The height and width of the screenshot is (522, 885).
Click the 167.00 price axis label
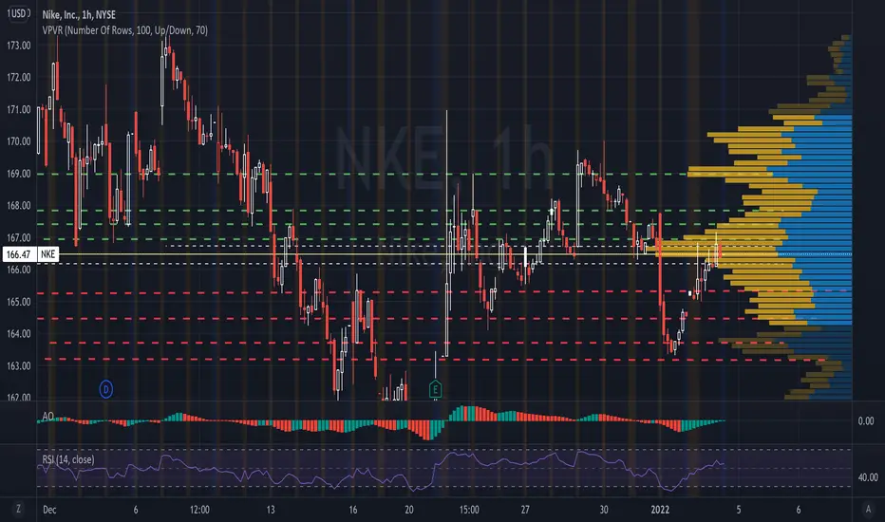19,237
